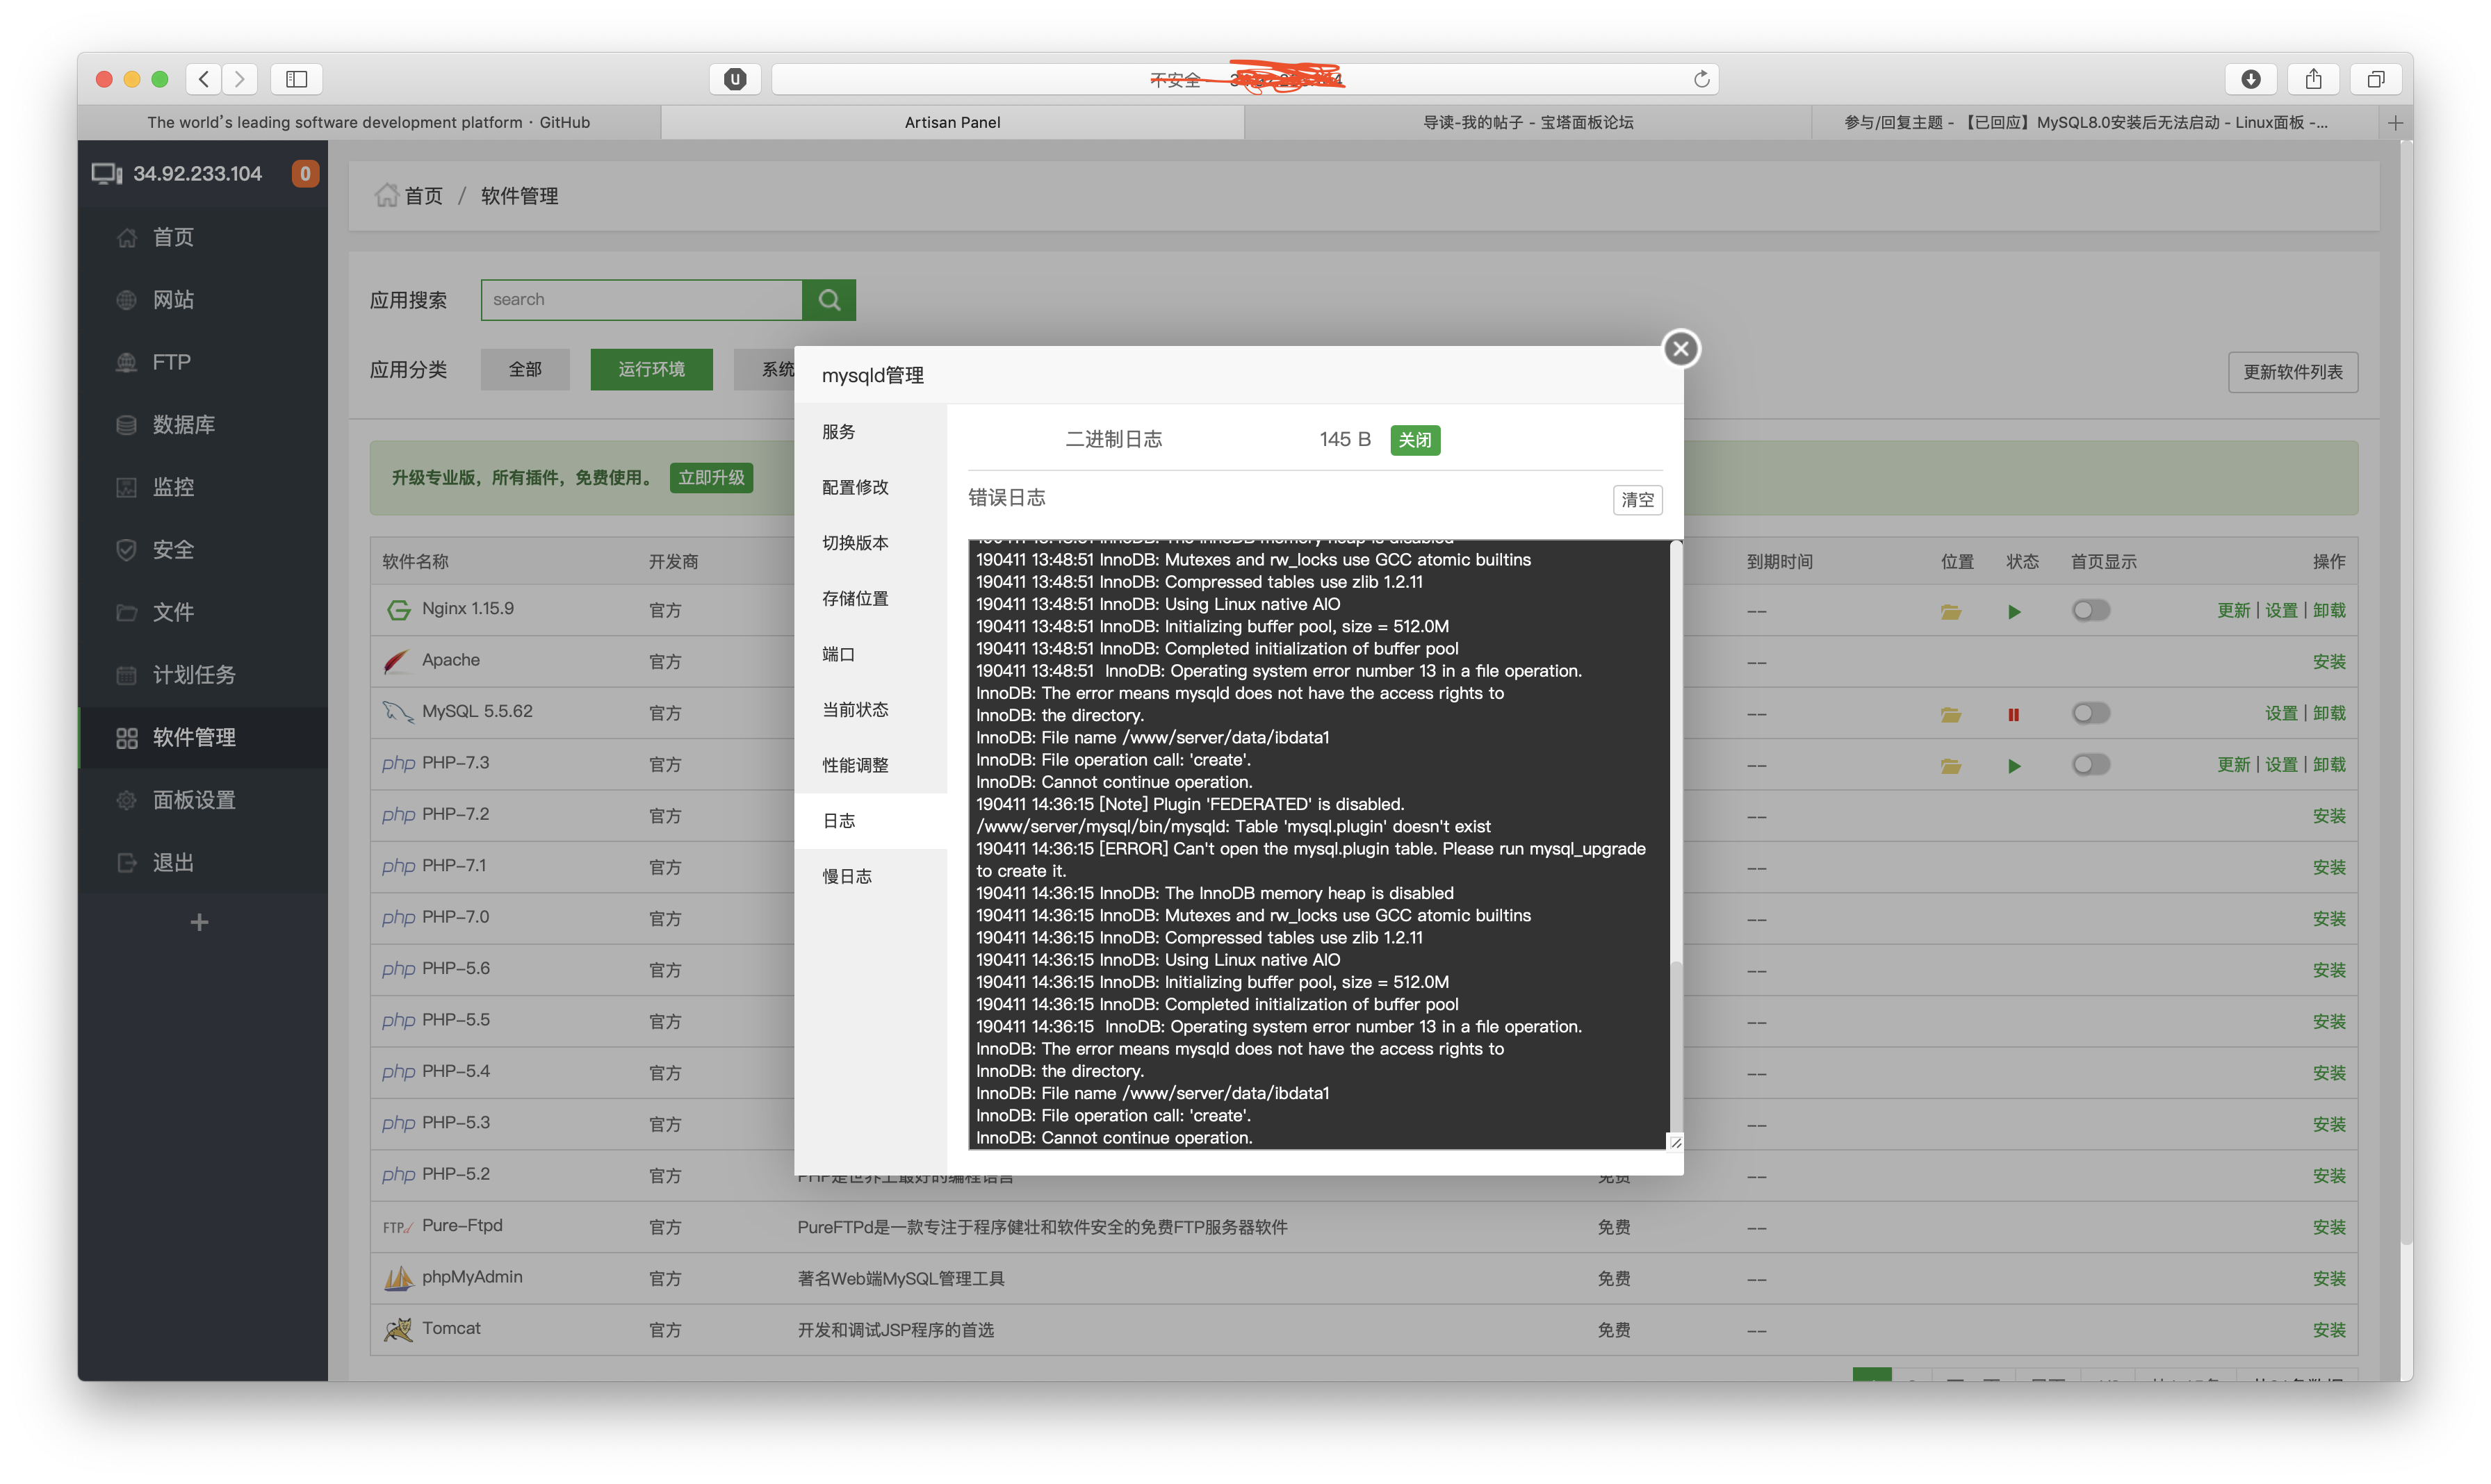
Task: Select 存储位置 tab in mysqld dialog
Action: [870, 599]
